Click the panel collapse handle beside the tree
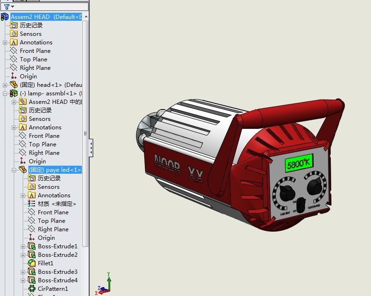 [x=91, y=148]
